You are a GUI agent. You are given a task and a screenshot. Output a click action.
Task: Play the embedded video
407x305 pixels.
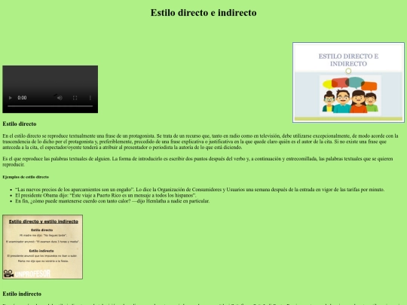point(11,98)
